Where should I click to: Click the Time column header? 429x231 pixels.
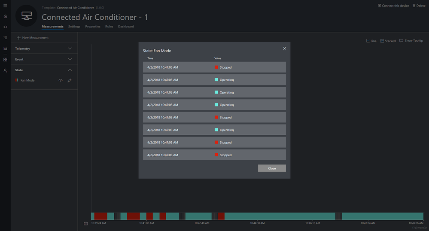150,58
